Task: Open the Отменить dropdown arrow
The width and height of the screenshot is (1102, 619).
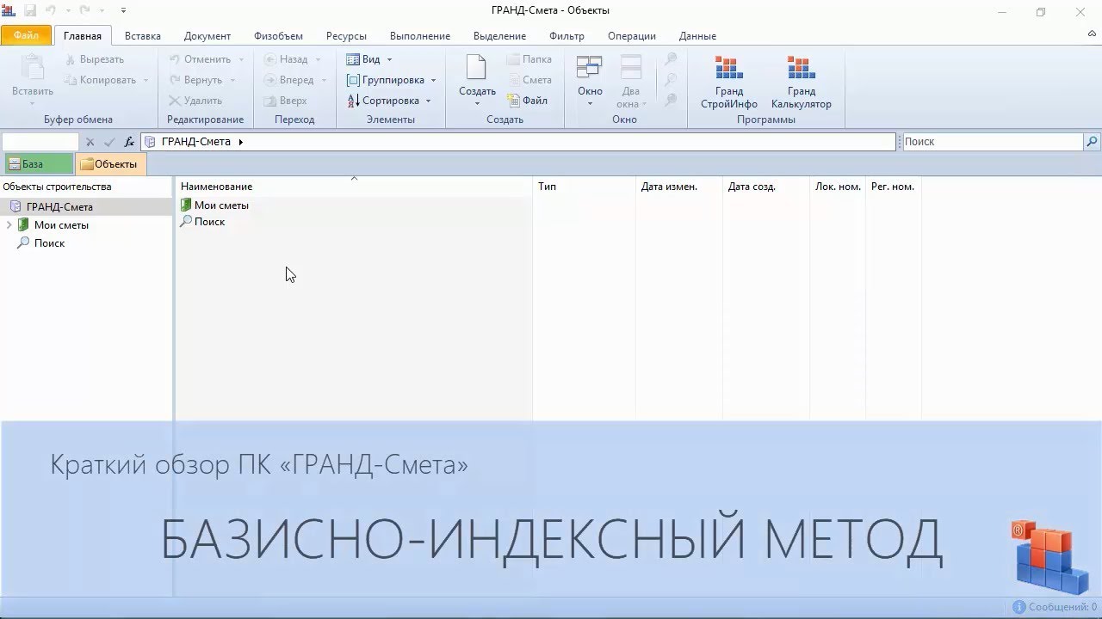Action: 241,59
